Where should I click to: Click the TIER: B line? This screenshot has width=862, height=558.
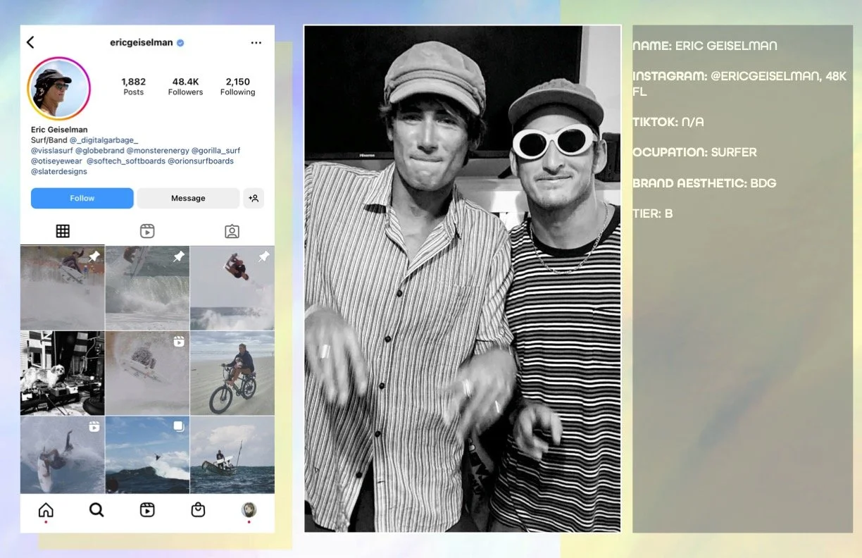coord(653,213)
